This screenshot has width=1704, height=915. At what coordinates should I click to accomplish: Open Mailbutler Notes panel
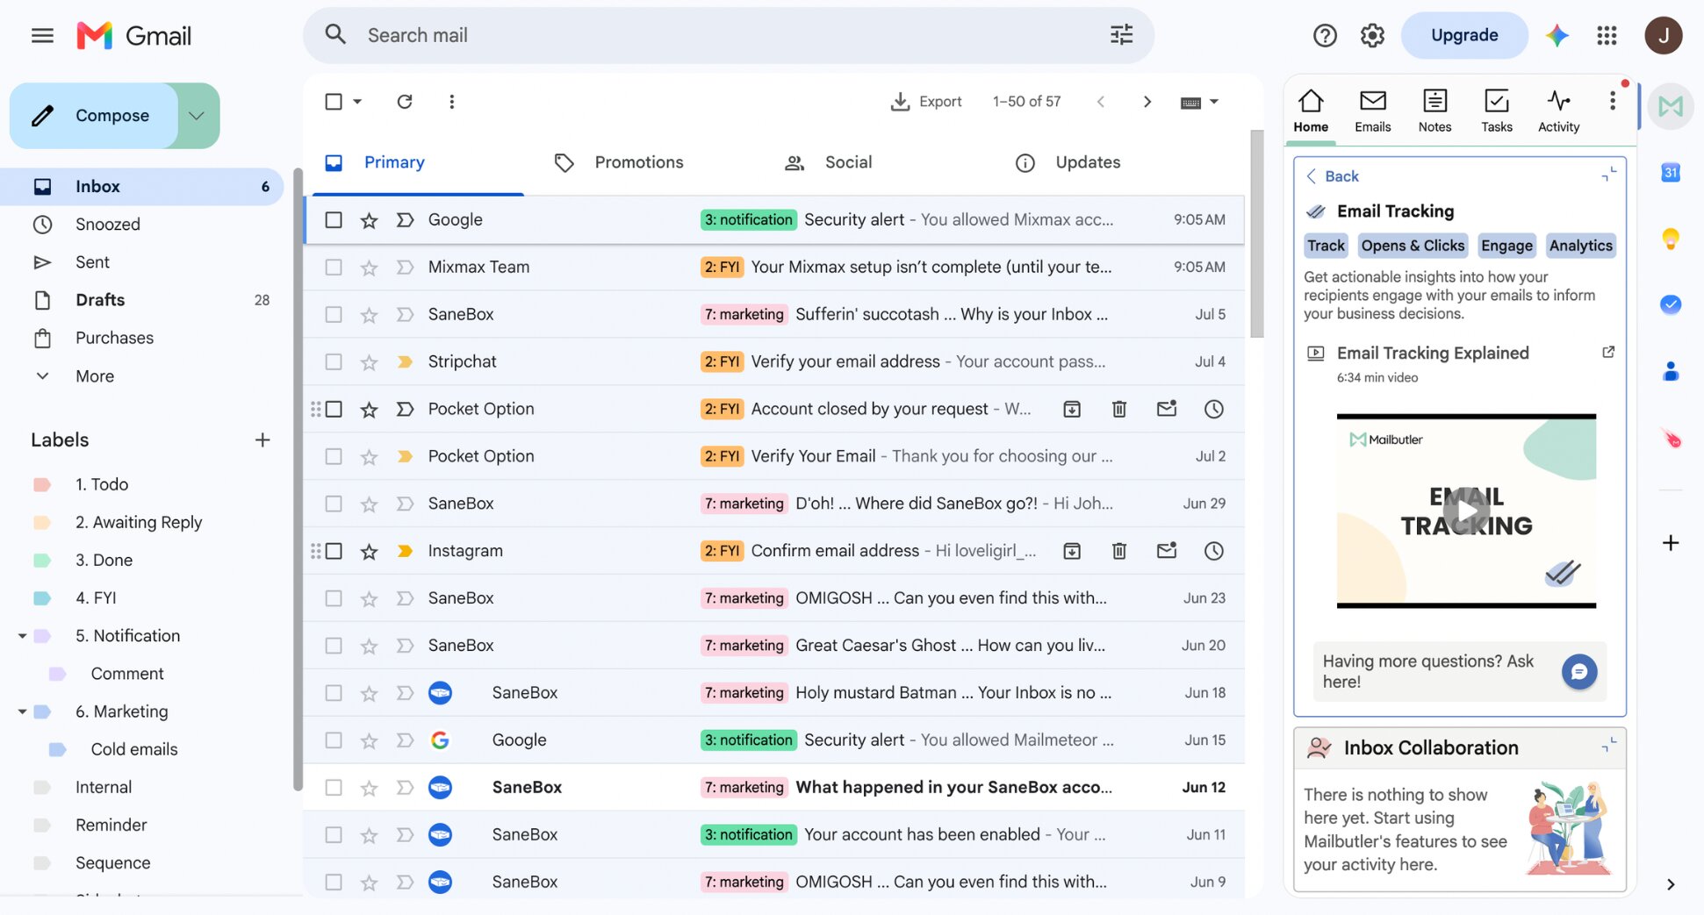(1434, 111)
